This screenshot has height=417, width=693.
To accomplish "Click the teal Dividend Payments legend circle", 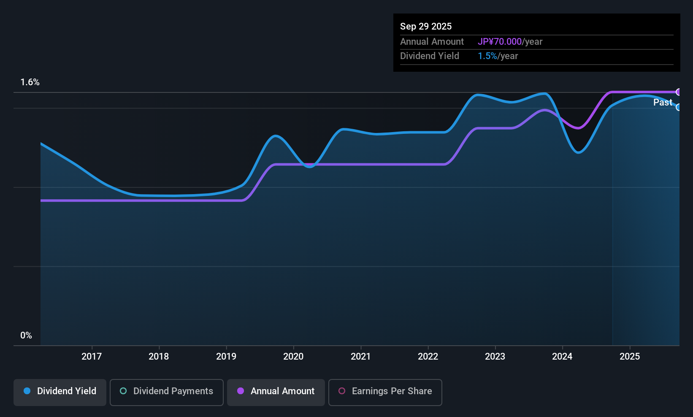I will tap(123, 391).
